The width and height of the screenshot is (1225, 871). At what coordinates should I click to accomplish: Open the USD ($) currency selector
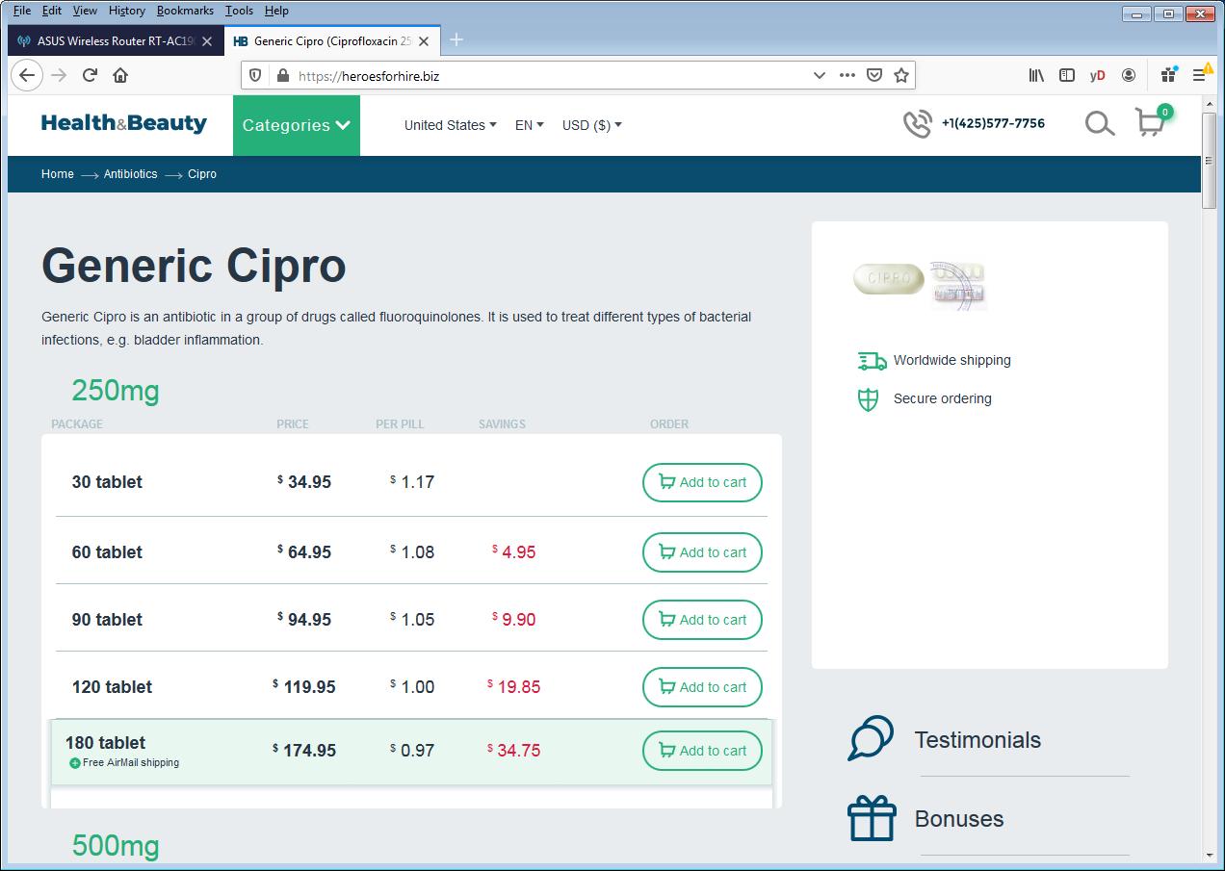coord(592,125)
